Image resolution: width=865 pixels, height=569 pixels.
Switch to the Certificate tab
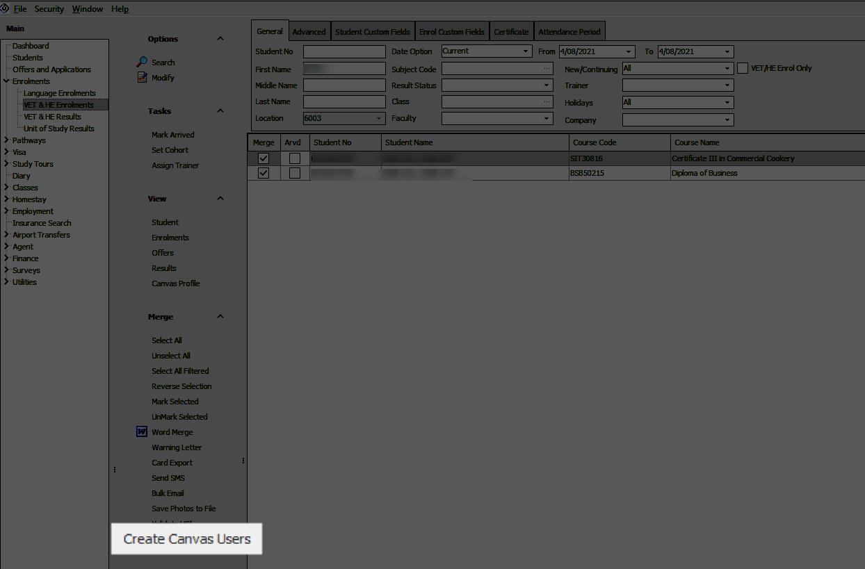coord(511,32)
